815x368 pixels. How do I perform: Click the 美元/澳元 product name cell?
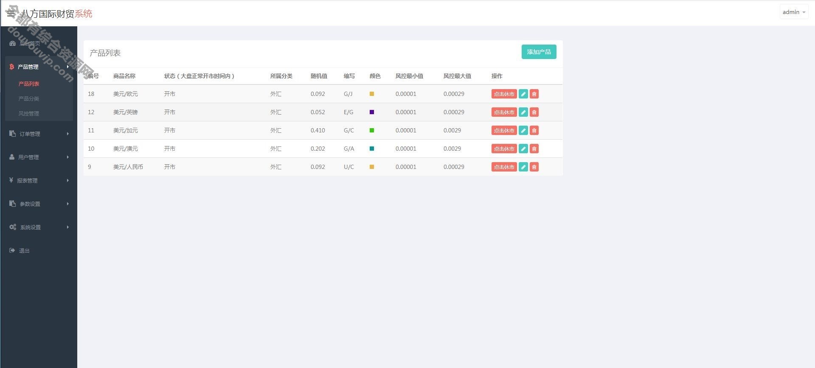126,149
